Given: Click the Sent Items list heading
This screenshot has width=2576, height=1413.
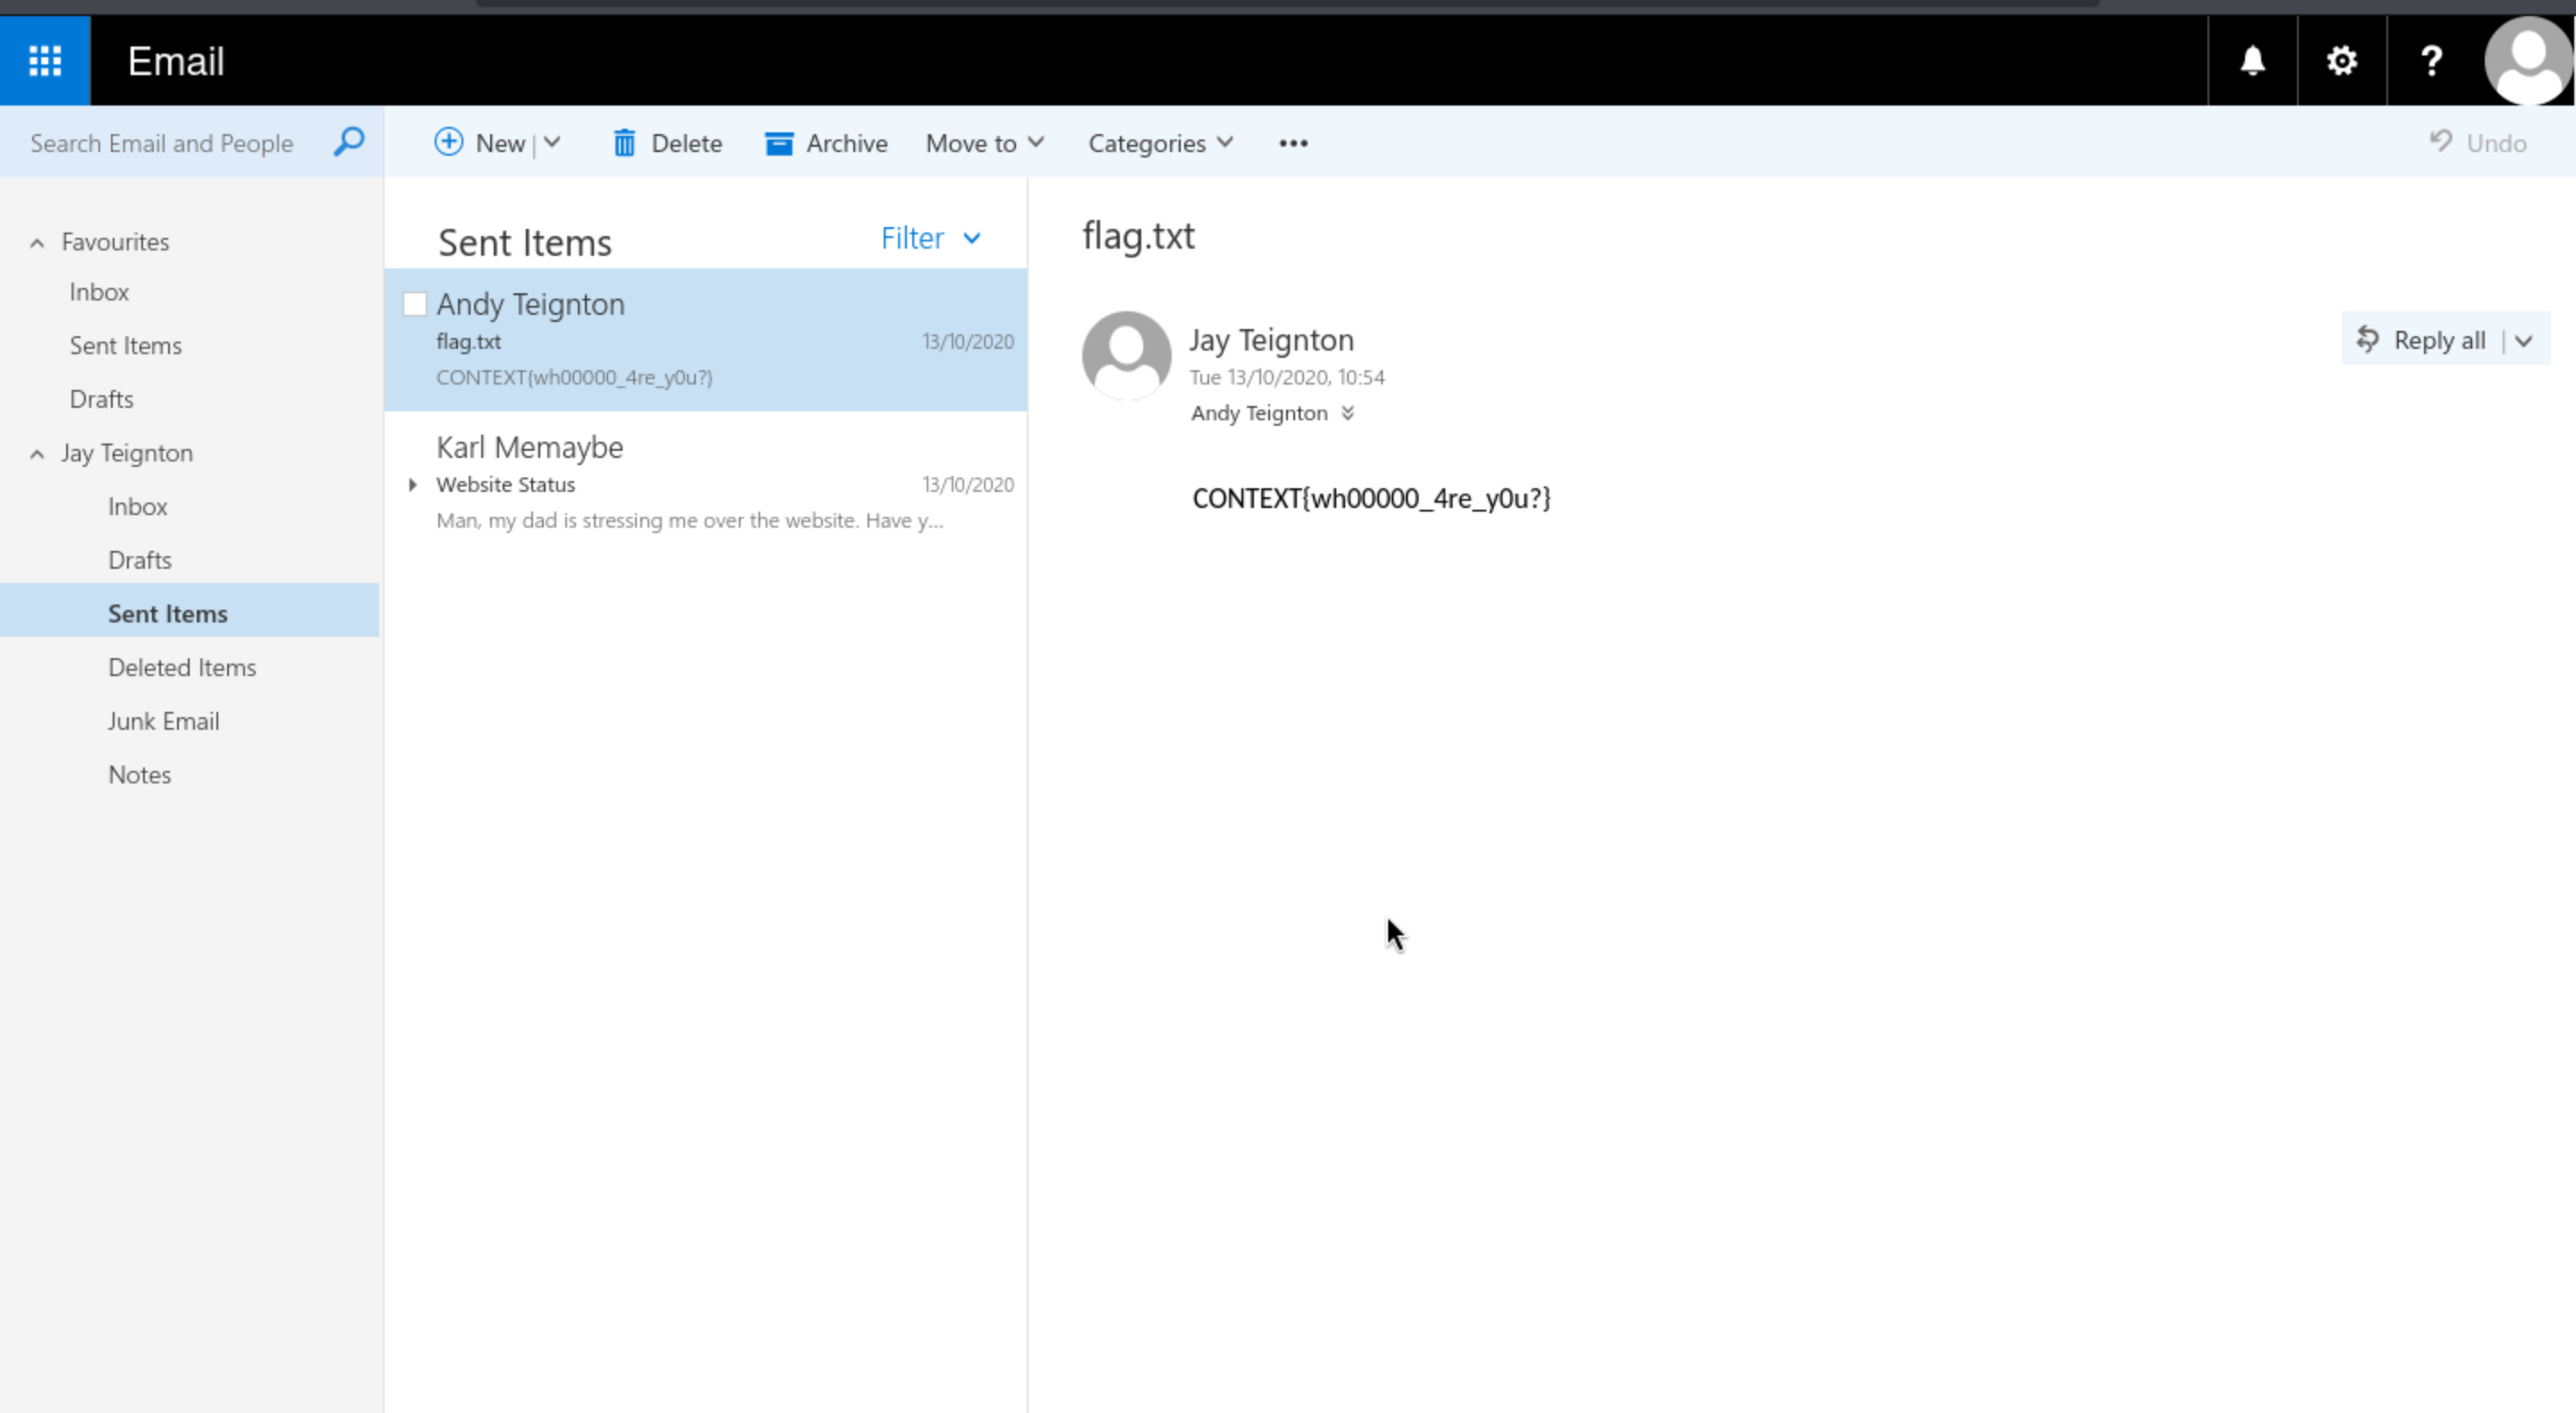Looking at the screenshot, I should (524, 242).
